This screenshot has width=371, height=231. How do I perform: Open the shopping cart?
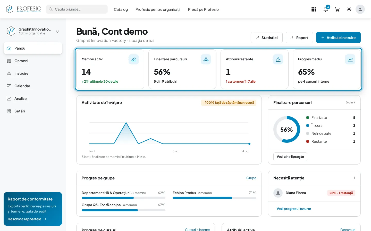click(x=337, y=9)
